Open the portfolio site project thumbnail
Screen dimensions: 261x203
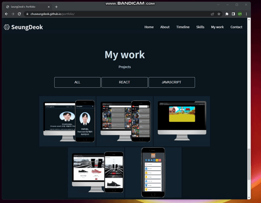point(67,121)
